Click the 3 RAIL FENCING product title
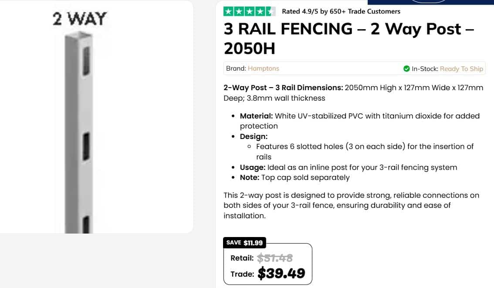494x288 pixels. 349,38
